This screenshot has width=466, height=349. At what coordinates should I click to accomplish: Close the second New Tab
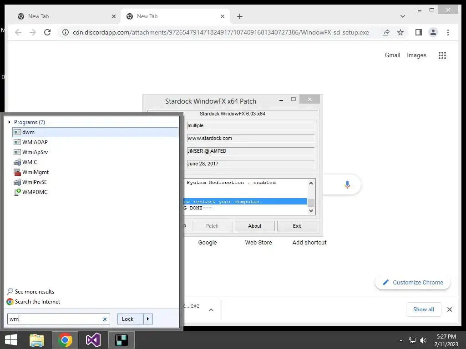tap(222, 17)
